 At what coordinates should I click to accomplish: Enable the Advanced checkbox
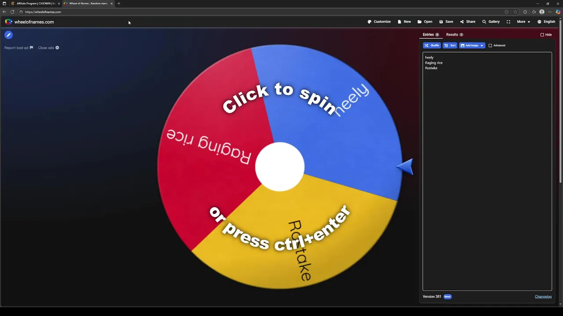pyautogui.click(x=490, y=46)
